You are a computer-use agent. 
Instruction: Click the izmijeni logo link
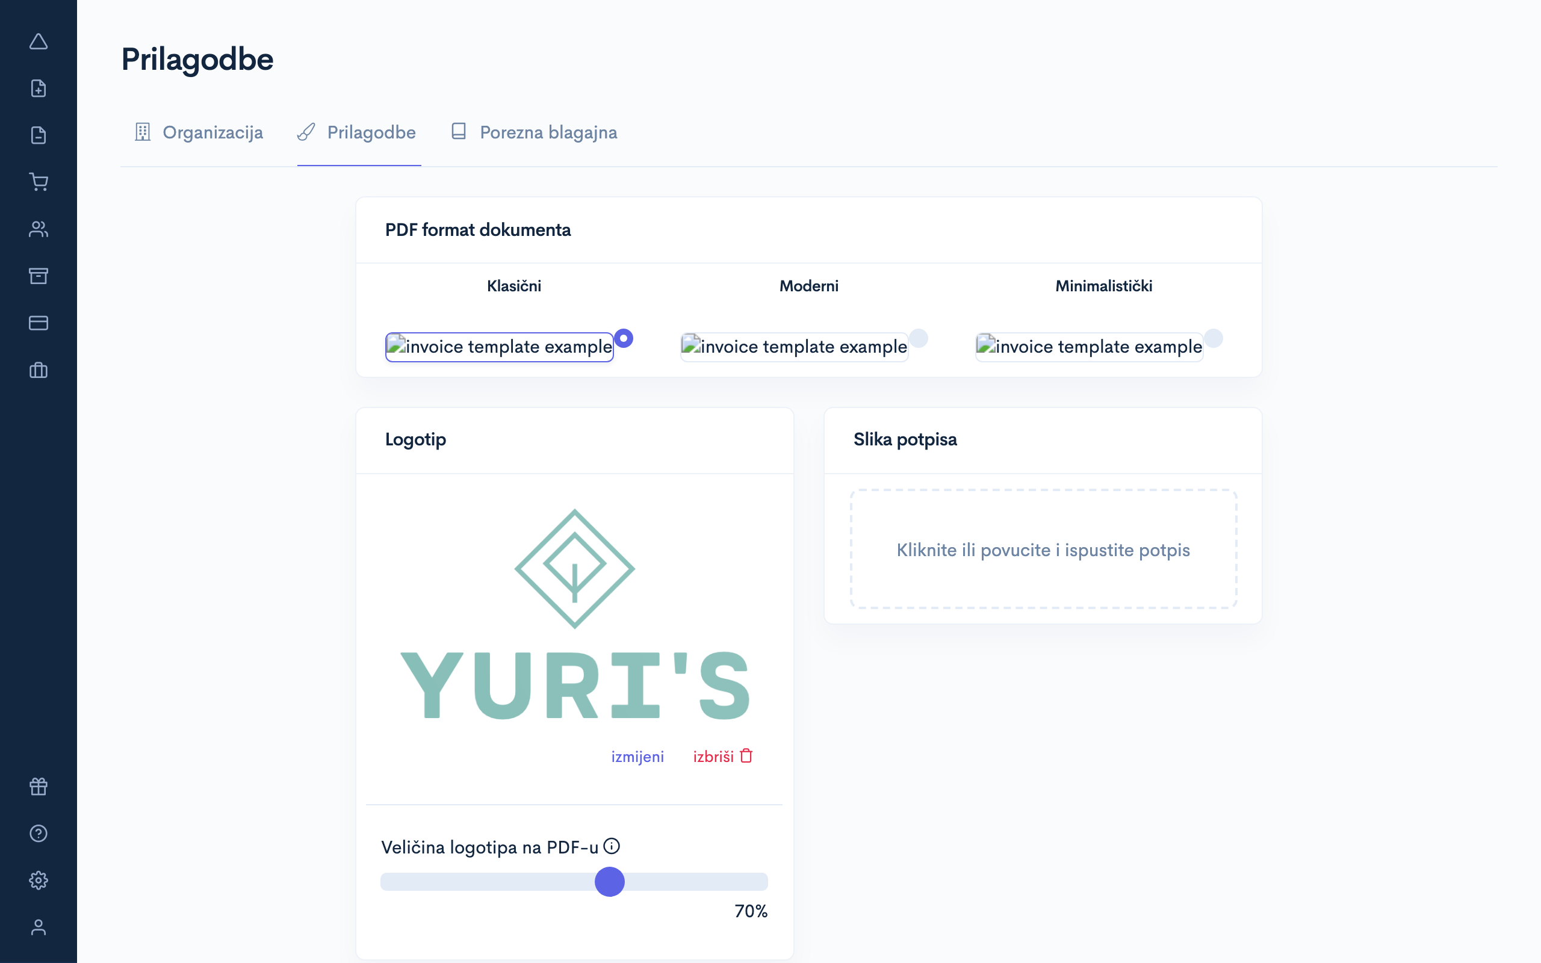pyautogui.click(x=637, y=757)
